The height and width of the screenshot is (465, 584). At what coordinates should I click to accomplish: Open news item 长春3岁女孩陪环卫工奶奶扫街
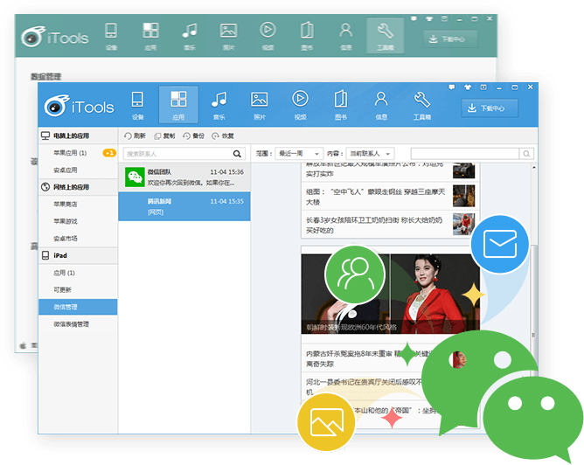coord(374,226)
